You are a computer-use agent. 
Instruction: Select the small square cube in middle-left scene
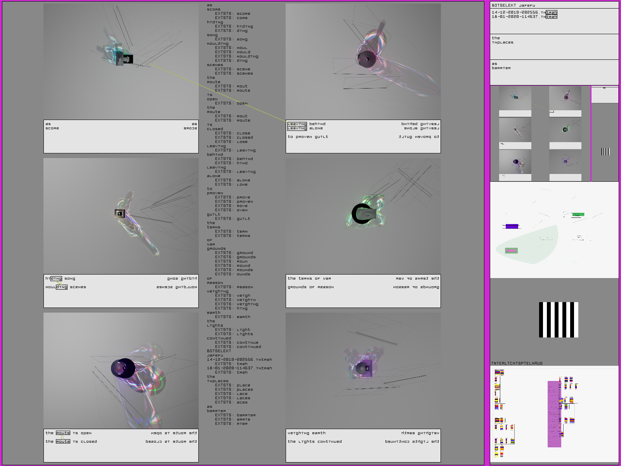pos(120,213)
